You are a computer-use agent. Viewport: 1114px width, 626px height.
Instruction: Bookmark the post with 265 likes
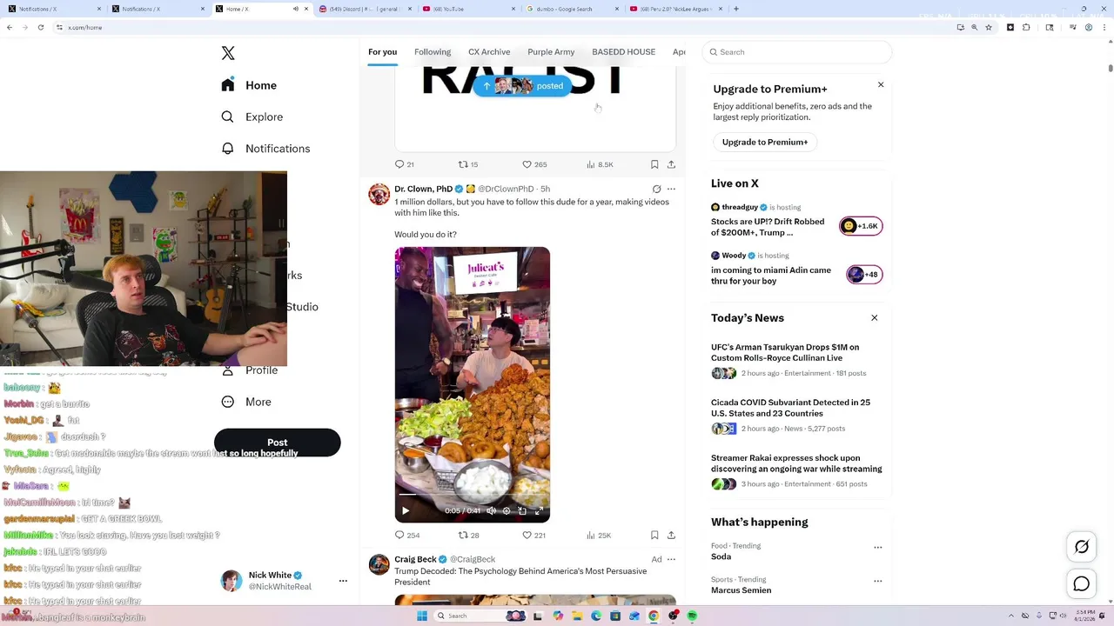tap(654, 164)
